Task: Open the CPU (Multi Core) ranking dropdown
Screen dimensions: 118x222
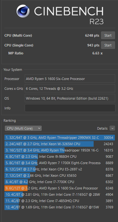Action: pos(23,128)
